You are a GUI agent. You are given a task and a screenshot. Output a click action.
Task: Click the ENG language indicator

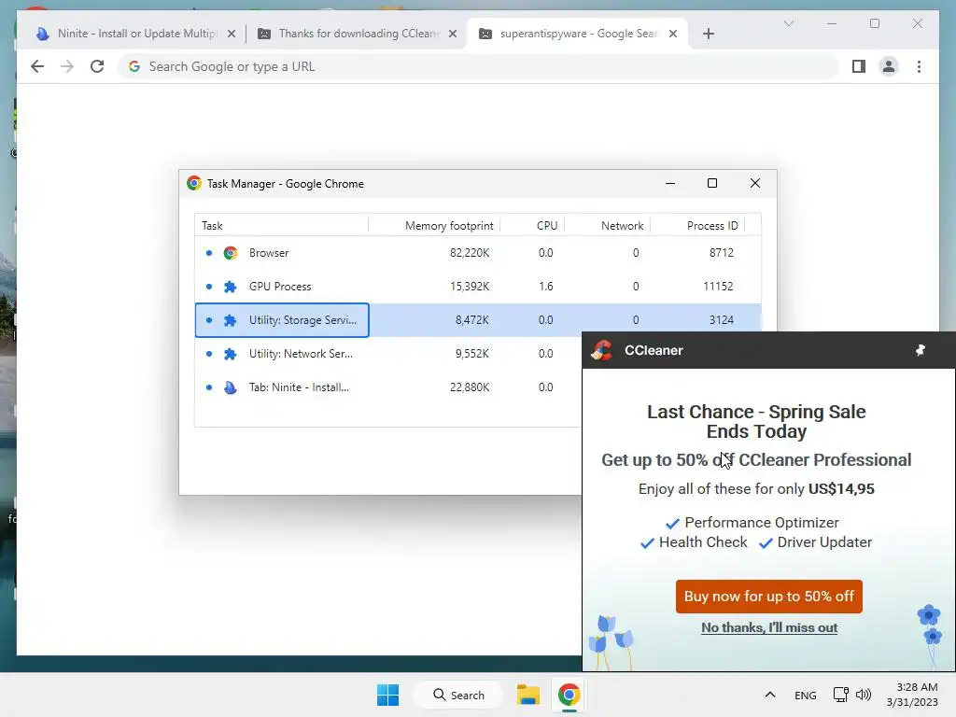(806, 695)
